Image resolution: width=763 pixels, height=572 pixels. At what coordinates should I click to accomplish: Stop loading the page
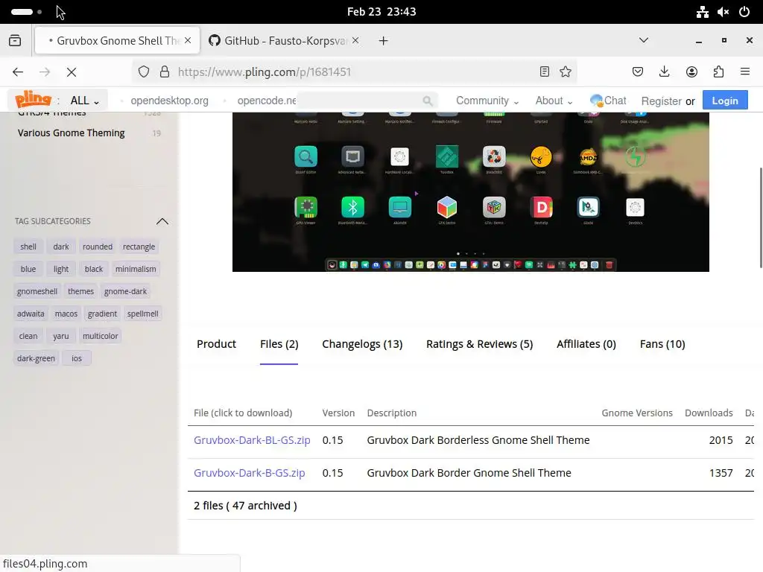(72, 72)
